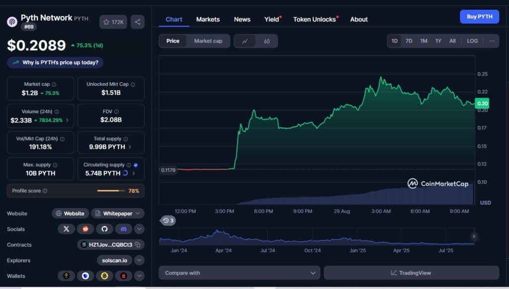Copy the HZ1Jov...CQBCt3 contract address
Image resolution: width=509 pixels, height=289 pixels.
[138, 245]
